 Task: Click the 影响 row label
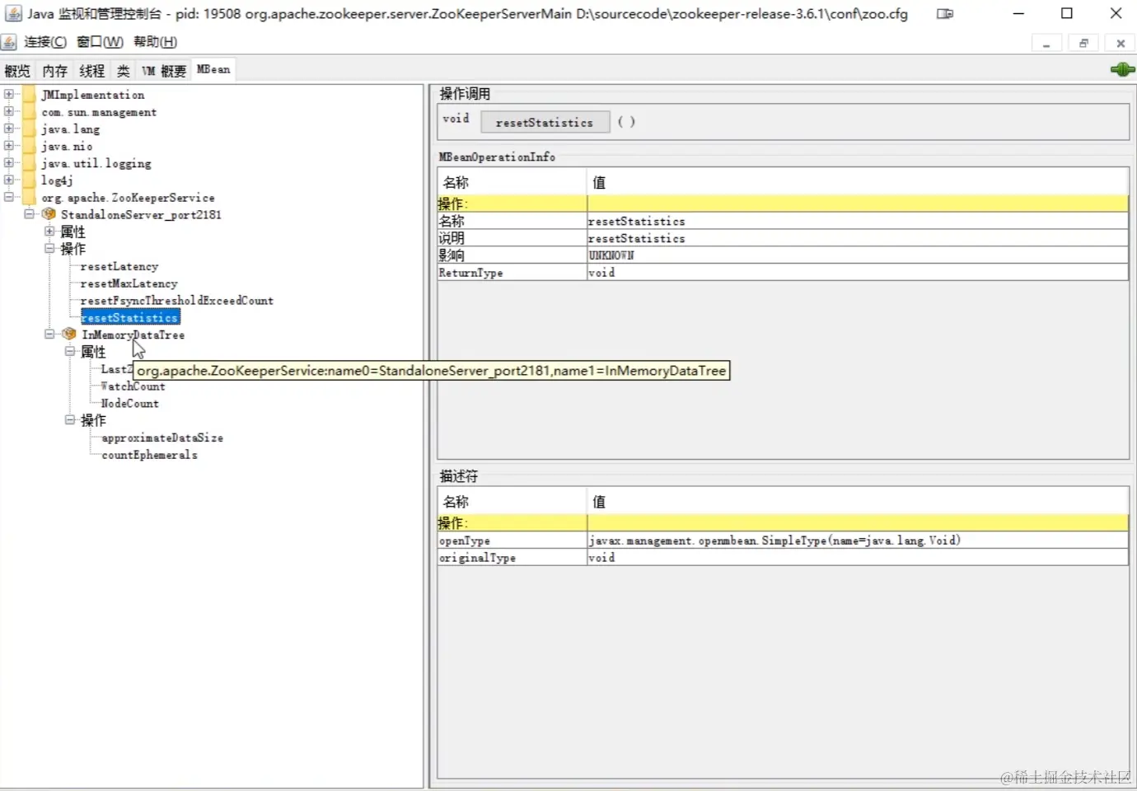[452, 255]
